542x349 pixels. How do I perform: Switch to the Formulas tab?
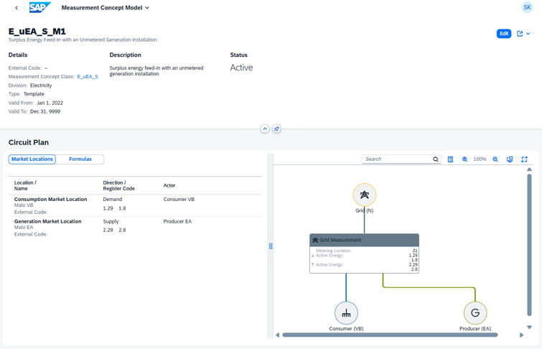click(80, 159)
